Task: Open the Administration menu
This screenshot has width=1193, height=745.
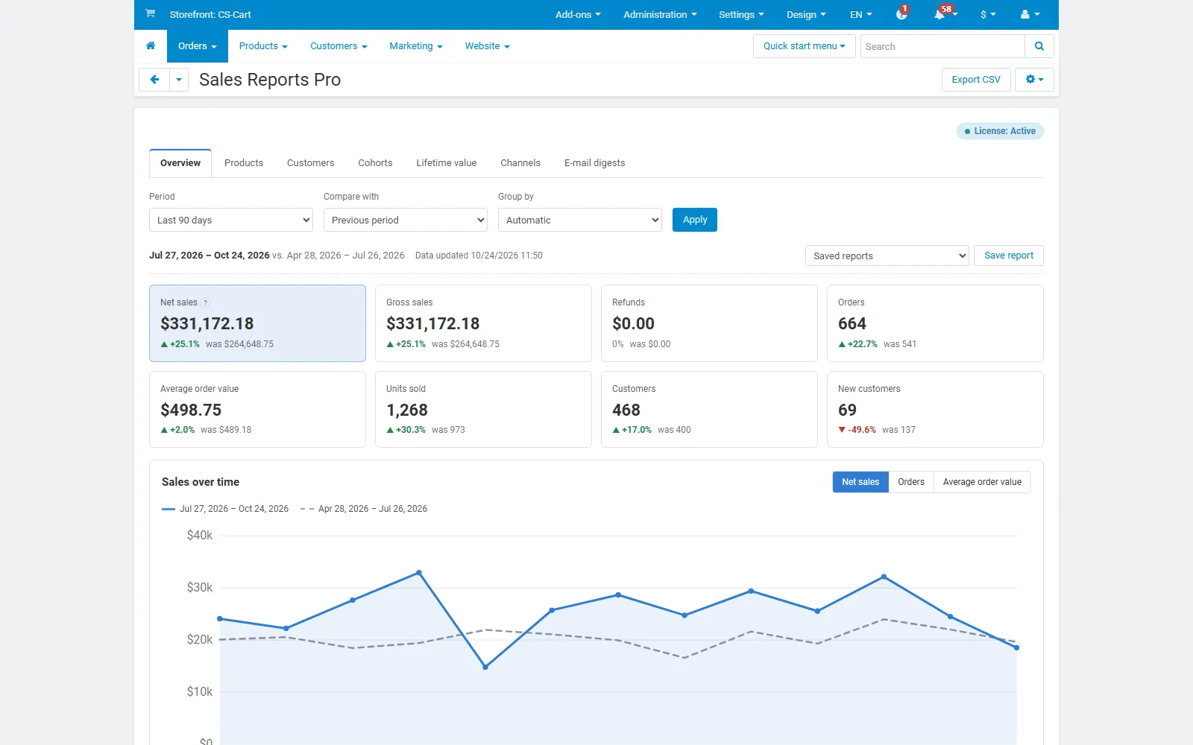Action: (660, 14)
